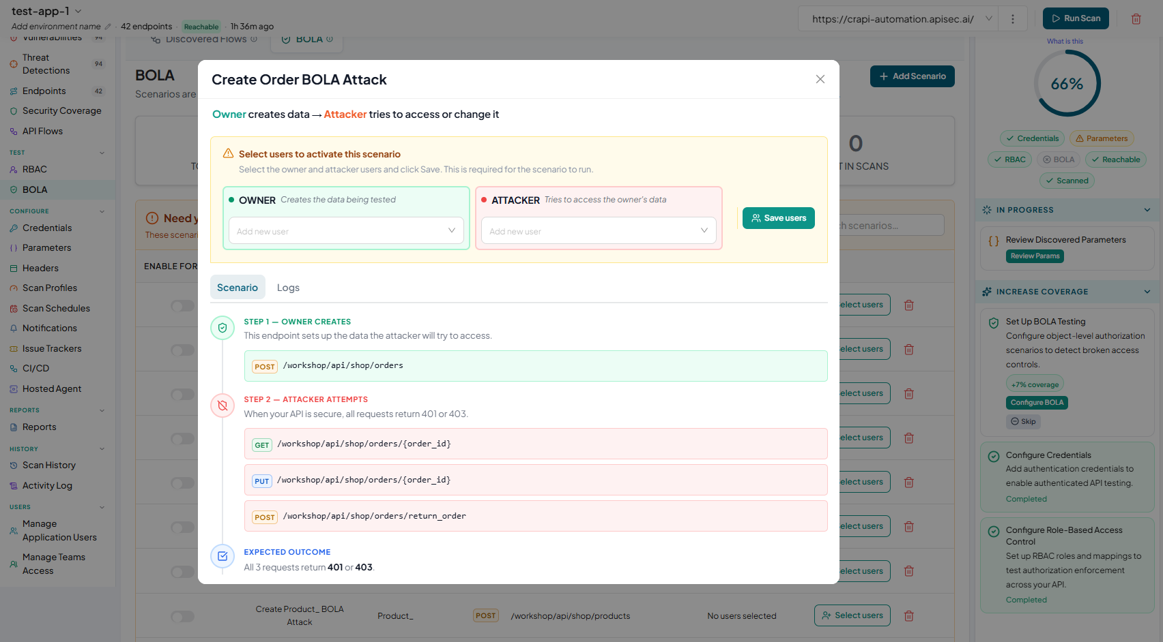Open Issue Trackers in the sidebar

(52, 348)
